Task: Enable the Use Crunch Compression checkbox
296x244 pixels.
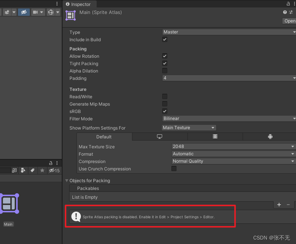Action: pos(174,169)
